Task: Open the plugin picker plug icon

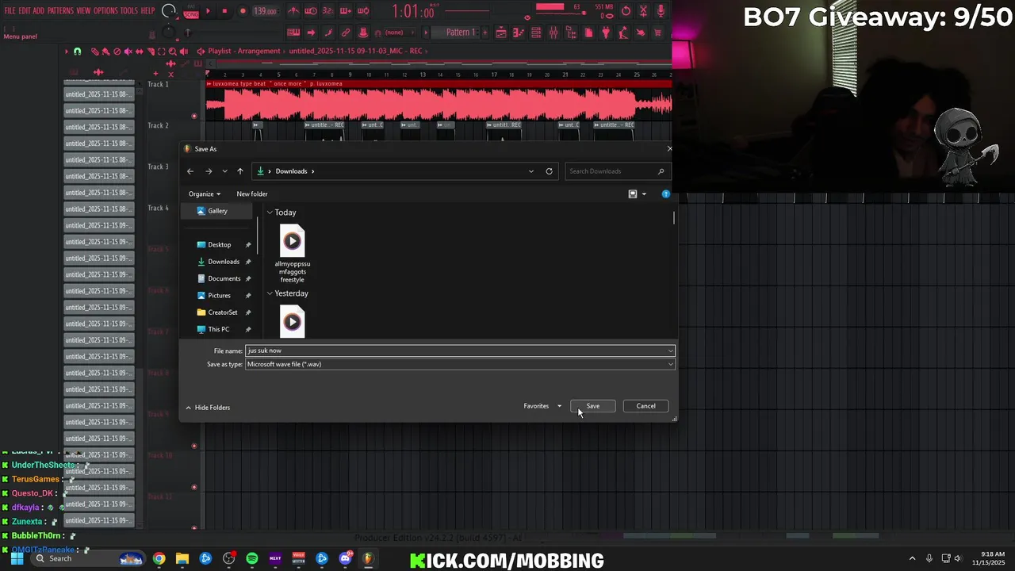Action: click(605, 33)
